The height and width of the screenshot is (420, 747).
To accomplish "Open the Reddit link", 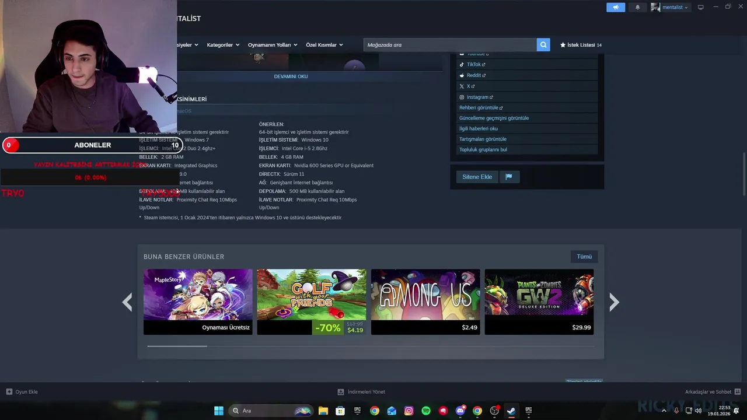I will point(476,75).
